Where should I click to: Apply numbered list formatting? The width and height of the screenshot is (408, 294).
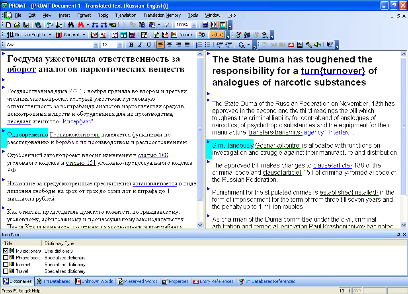click(199, 45)
